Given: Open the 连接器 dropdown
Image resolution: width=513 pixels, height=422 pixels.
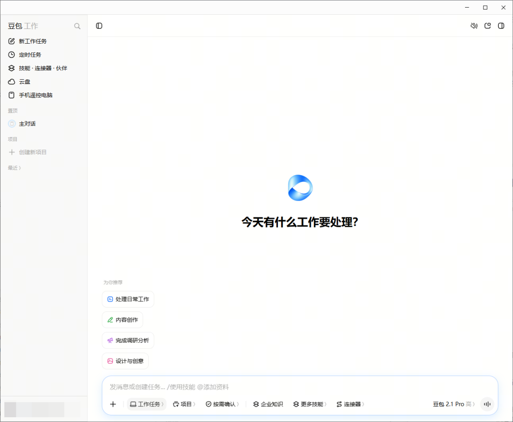Looking at the screenshot, I should click(350, 404).
